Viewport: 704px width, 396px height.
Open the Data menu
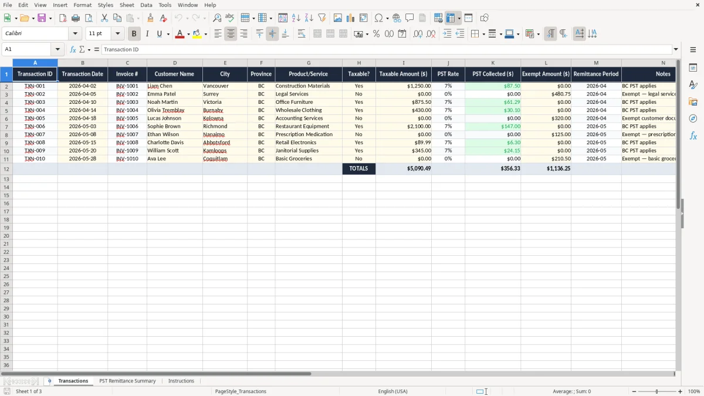pos(146,5)
